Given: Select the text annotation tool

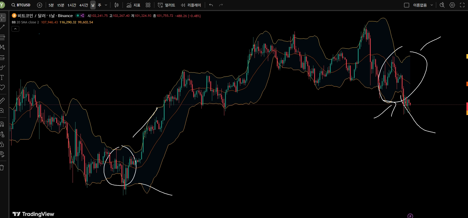Looking at the screenshot, I should [2, 77].
